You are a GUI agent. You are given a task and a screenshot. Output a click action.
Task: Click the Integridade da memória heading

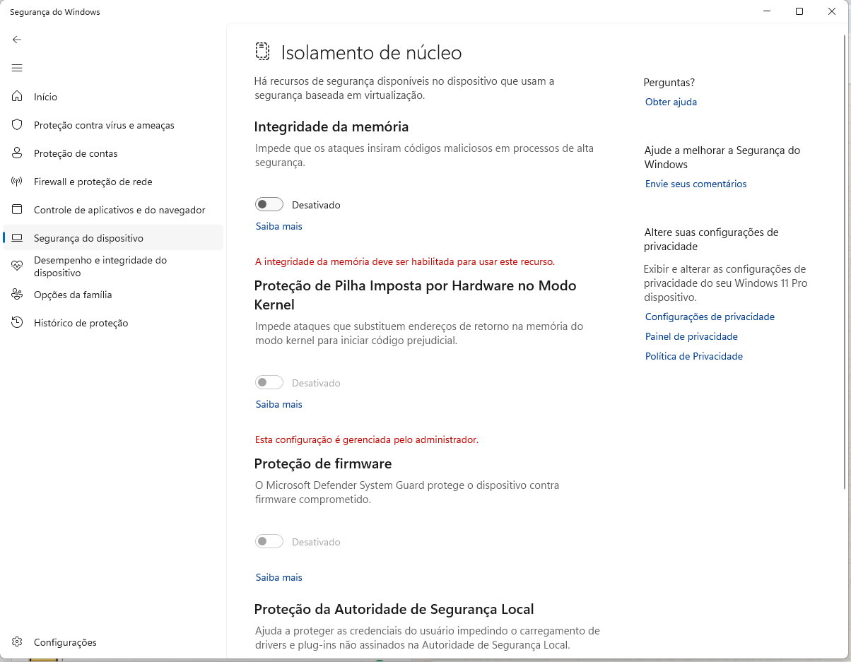coord(331,126)
